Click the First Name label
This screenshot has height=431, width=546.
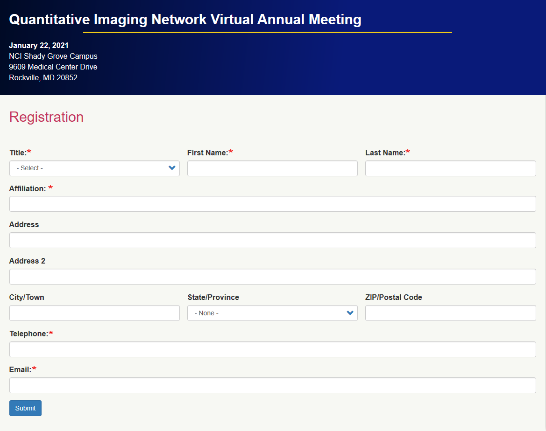[x=207, y=153]
